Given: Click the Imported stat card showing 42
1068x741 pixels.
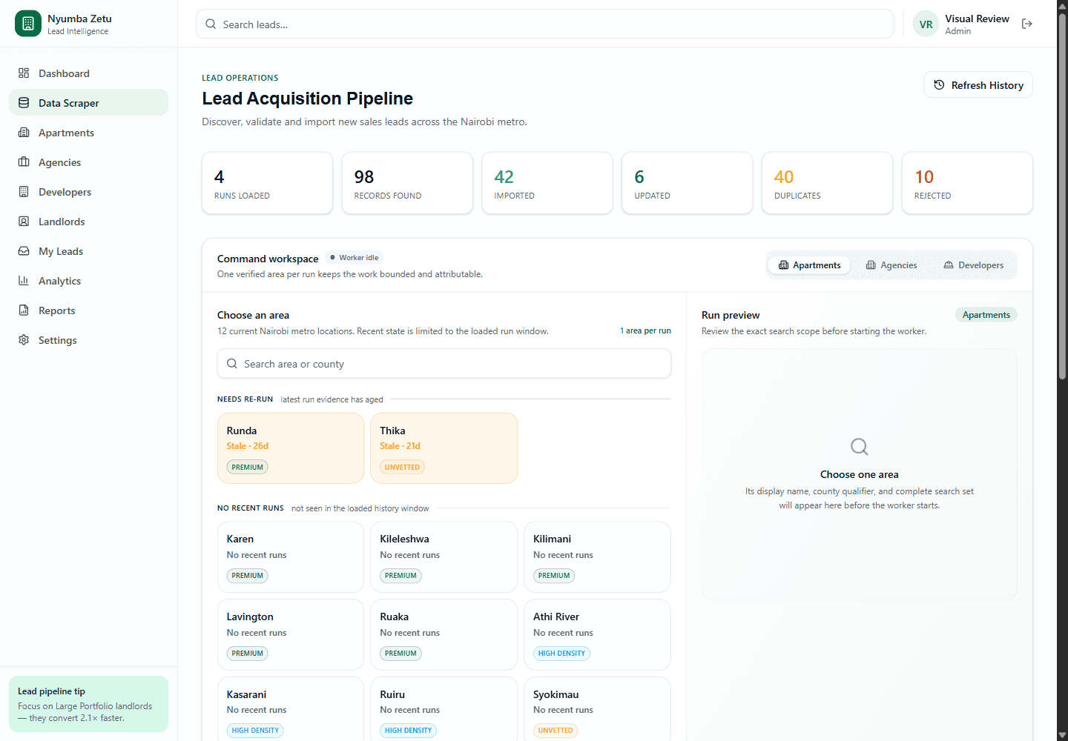Looking at the screenshot, I should pyautogui.click(x=547, y=183).
